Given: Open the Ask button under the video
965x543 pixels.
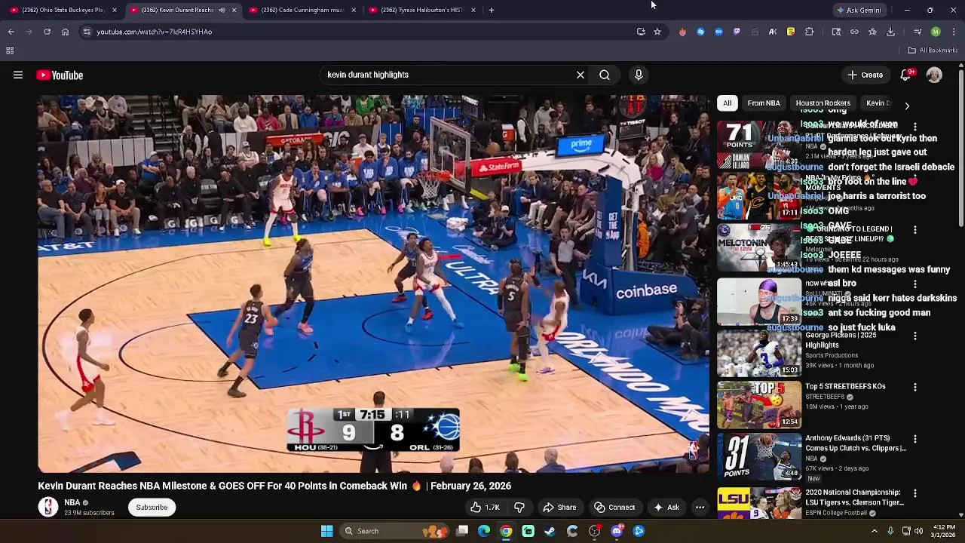Looking at the screenshot, I should 666,508.
